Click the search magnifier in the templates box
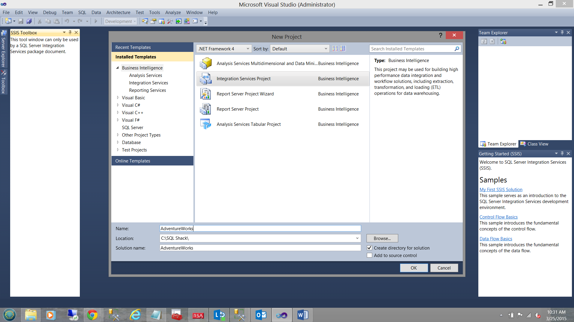This screenshot has width=574, height=322. tap(457, 49)
